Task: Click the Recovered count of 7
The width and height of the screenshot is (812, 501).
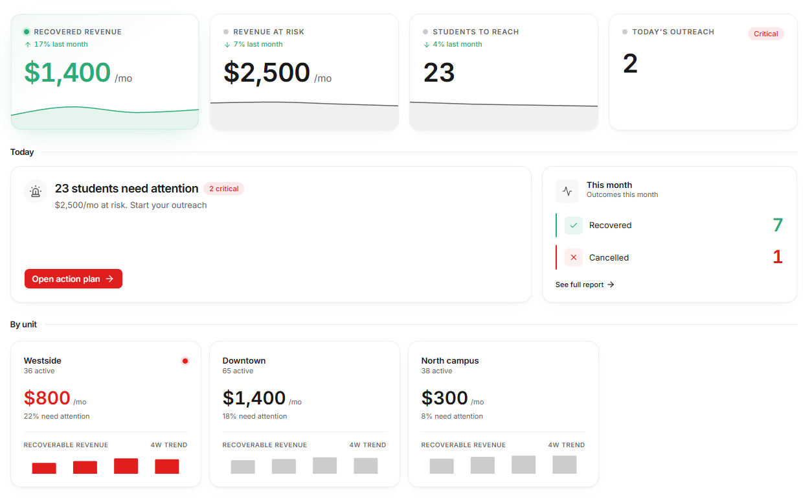Action: click(x=778, y=225)
